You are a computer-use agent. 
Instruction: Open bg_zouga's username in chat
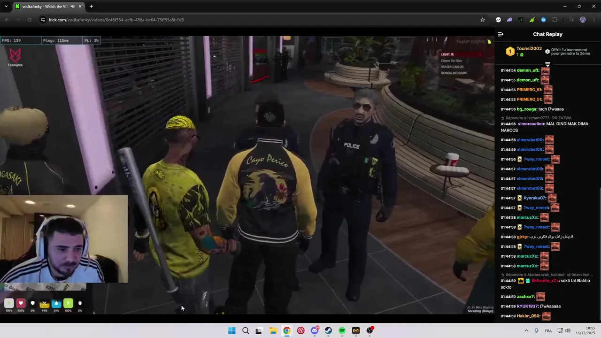click(527, 109)
